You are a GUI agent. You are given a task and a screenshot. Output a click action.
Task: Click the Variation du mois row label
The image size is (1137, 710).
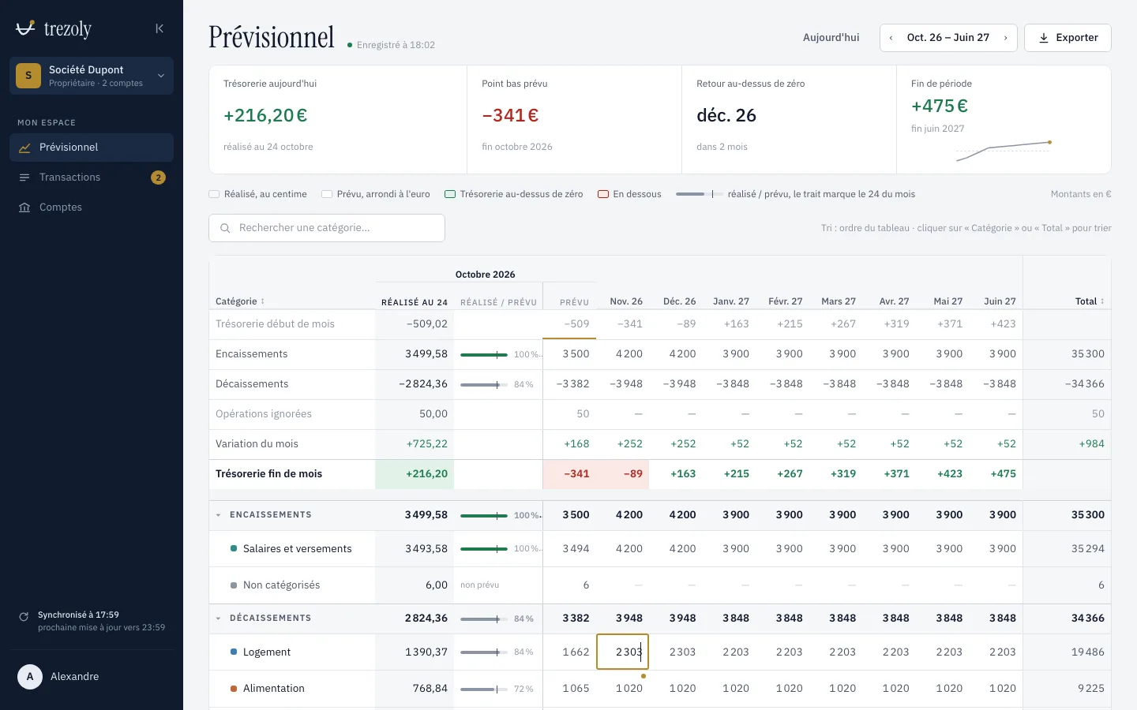[257, 444]
